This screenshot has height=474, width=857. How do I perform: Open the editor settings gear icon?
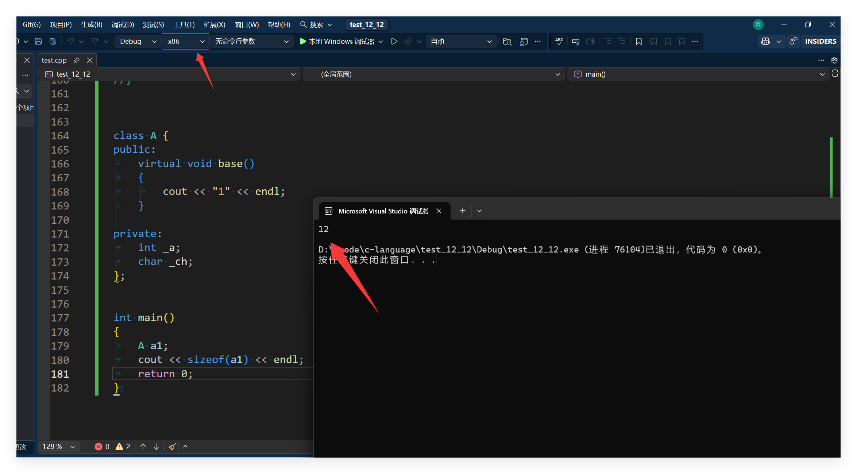[834, 60]
